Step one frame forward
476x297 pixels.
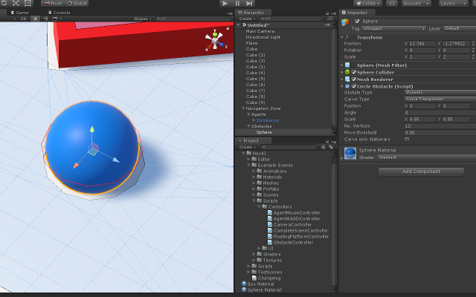[x=249, y=3]
